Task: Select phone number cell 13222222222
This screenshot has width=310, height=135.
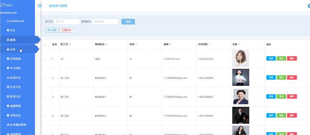Action: tap(206, 59)
